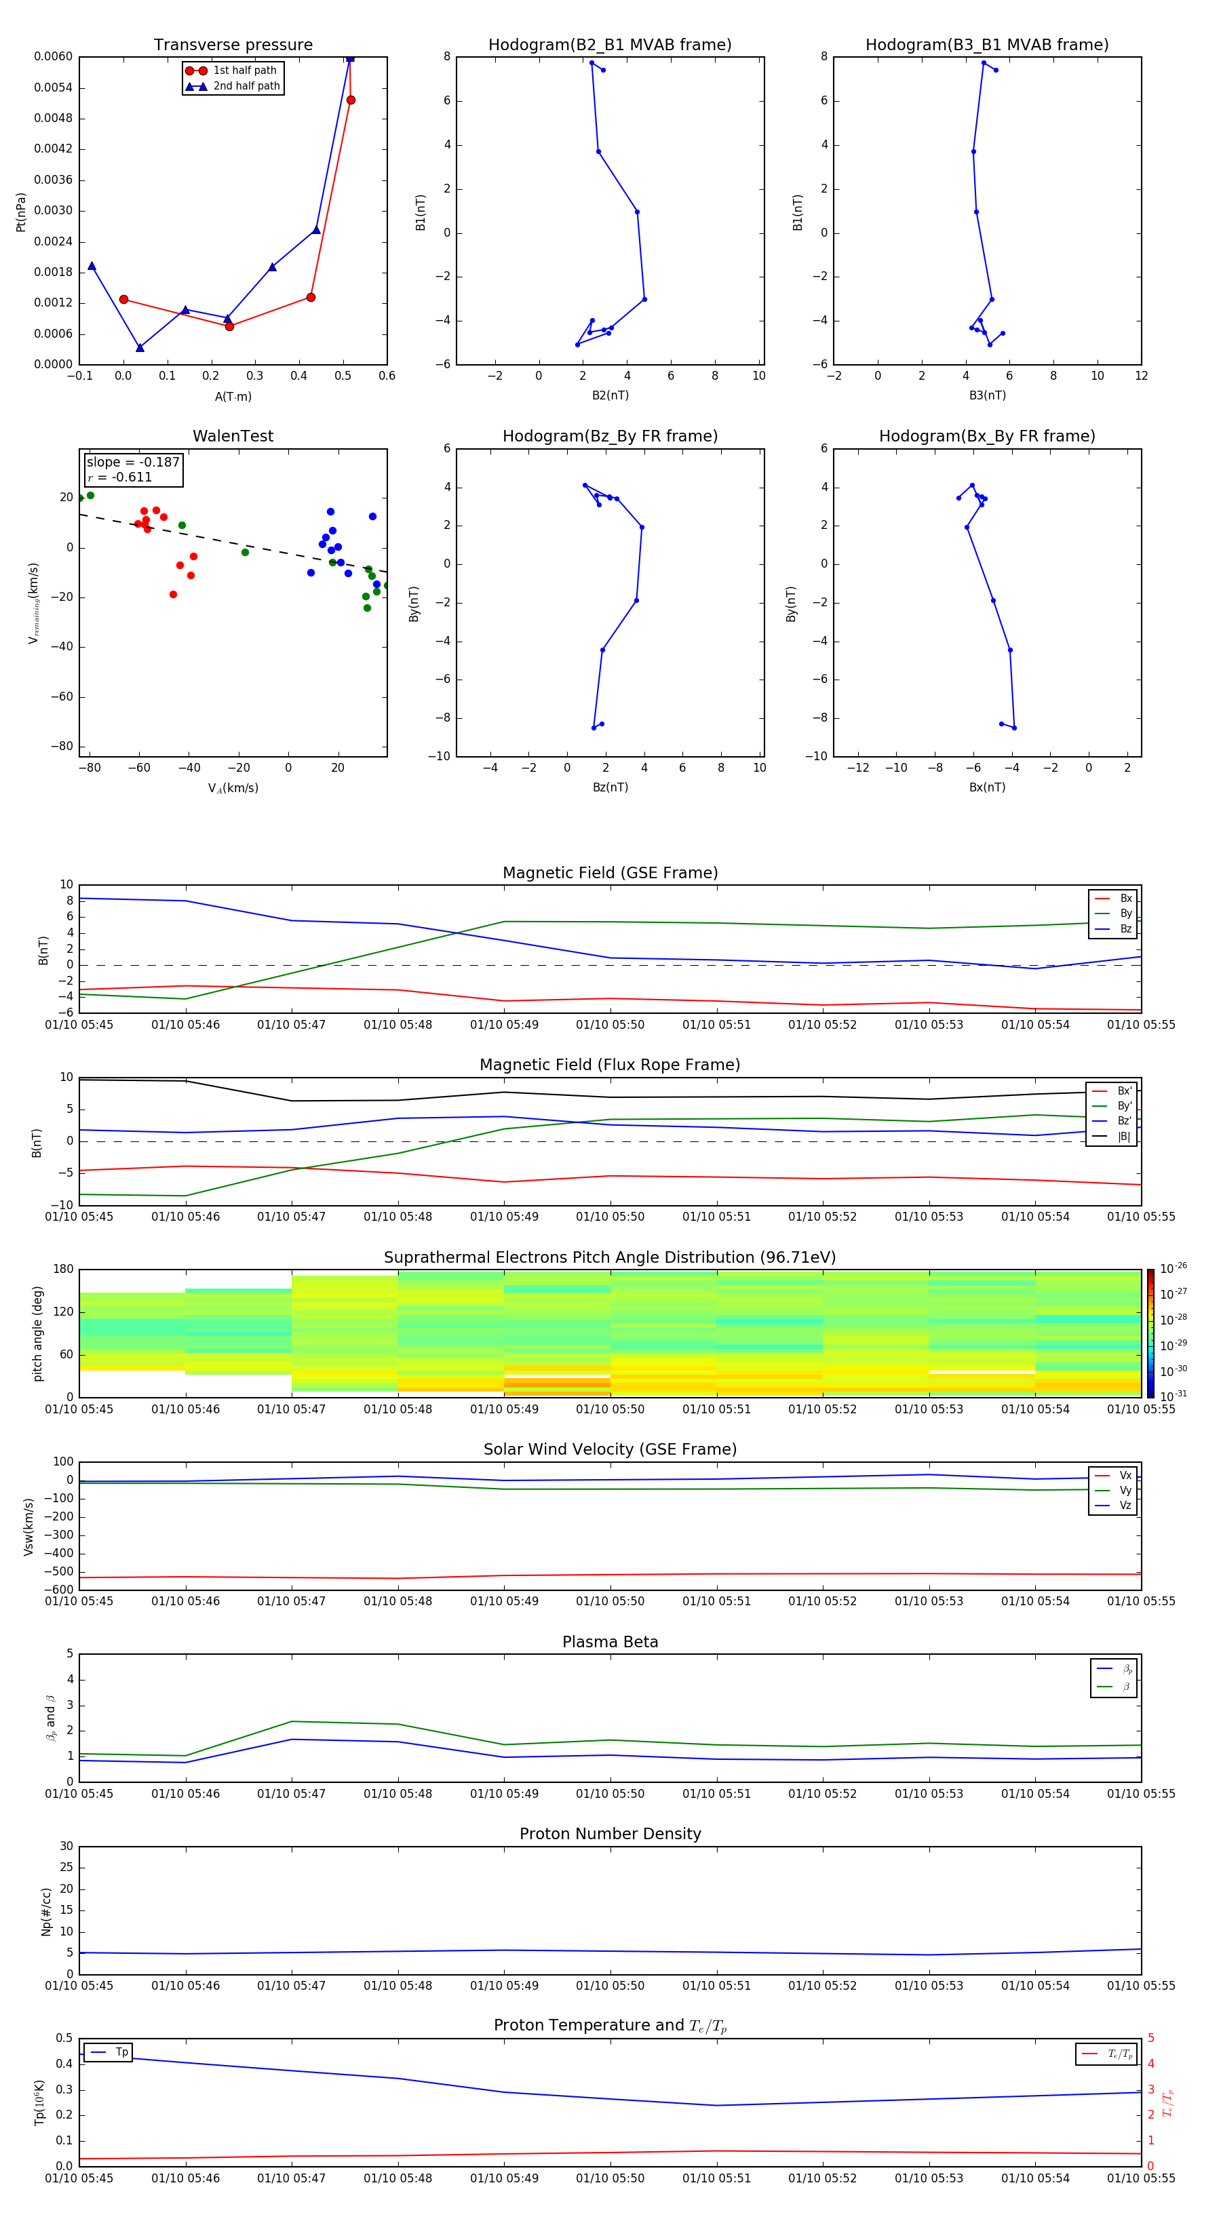
Task: Click the "pitch angle (deg)" y-axis label
Action: pyautogui.click(x=37, y=1333)
